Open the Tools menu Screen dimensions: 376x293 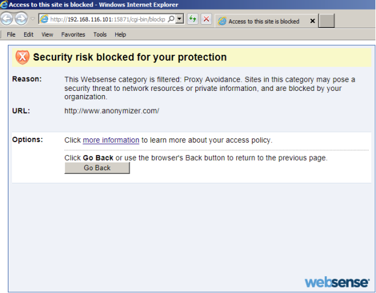click(x=100, y=34)
